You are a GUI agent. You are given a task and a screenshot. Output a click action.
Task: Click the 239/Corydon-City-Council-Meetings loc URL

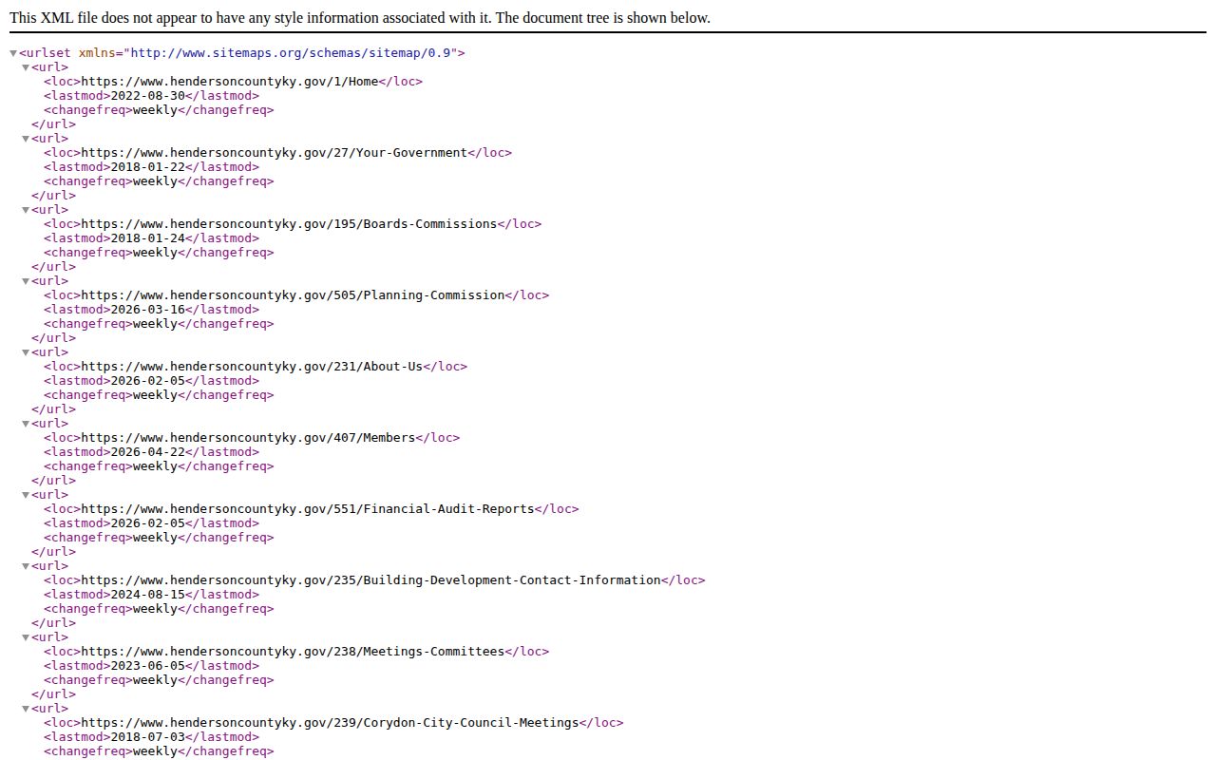330,723
